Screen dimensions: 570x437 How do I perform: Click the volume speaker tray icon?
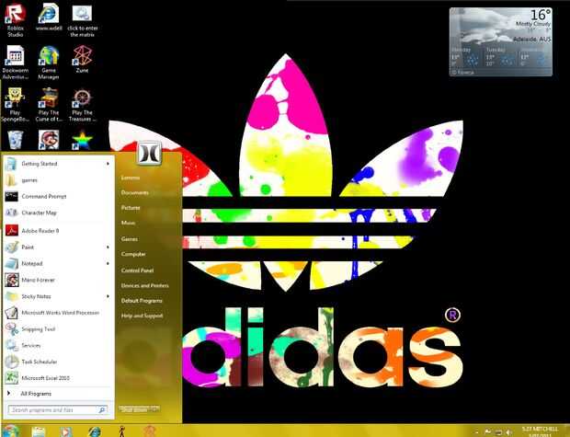(509, 432)
